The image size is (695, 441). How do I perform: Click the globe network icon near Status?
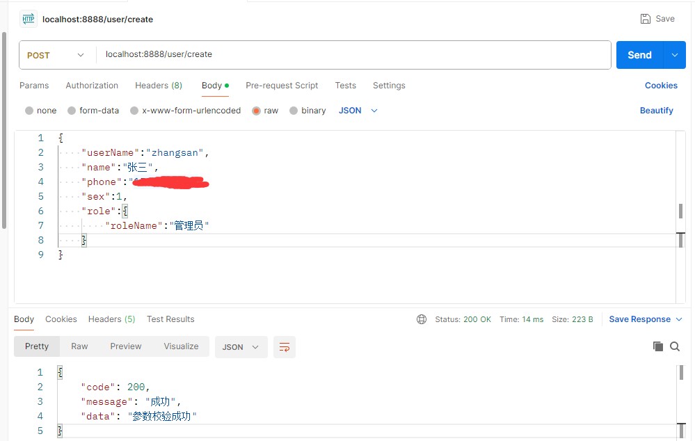422,319
